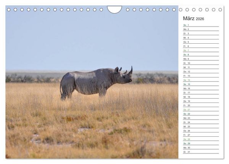Pick the 'So 15' calendar row
Viewport: 229px width, 164px height.
point(201,84)
